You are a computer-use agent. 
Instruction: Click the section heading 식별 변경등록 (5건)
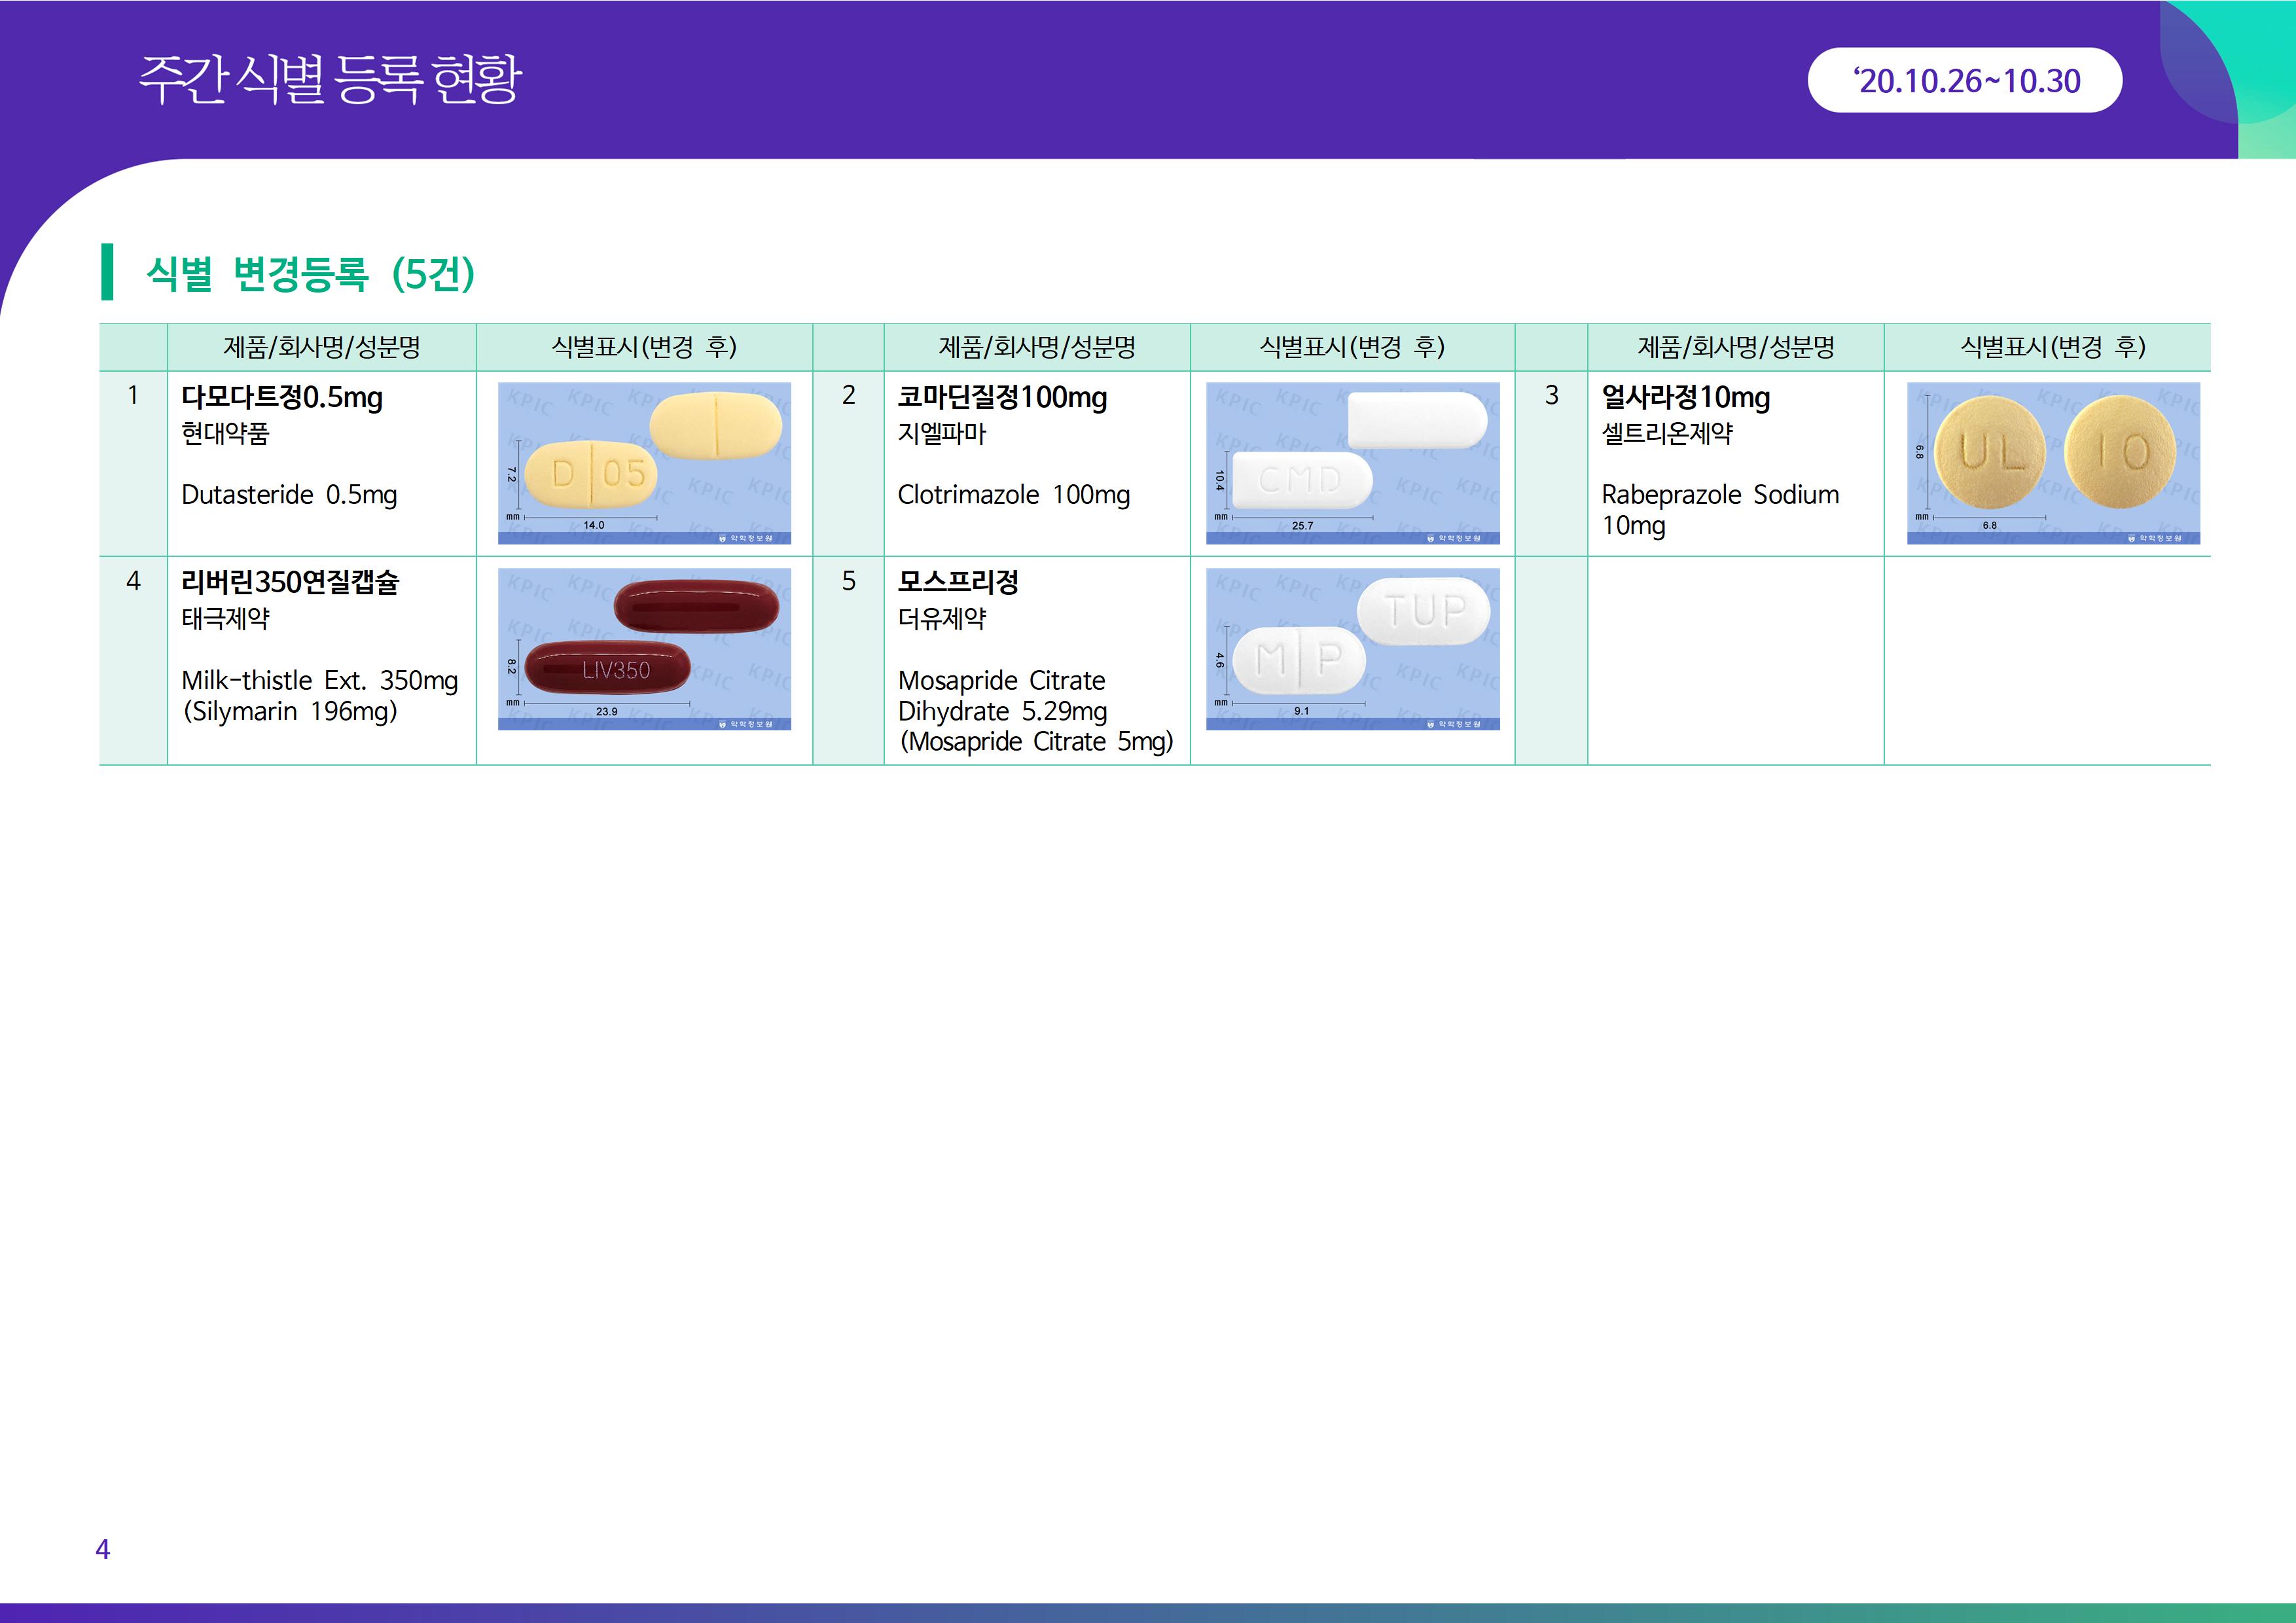tap(310, 273)
